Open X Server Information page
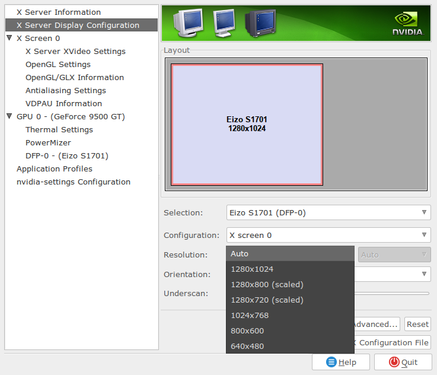This screenshot has height=375, width=437. point(59,12)
